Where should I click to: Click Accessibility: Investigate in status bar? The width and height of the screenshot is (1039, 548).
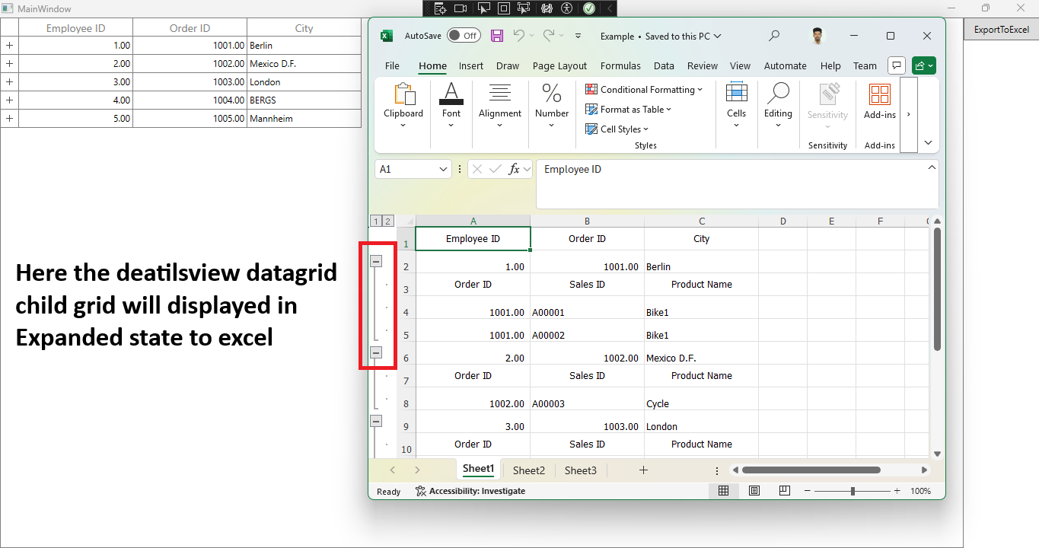(470, 491)
